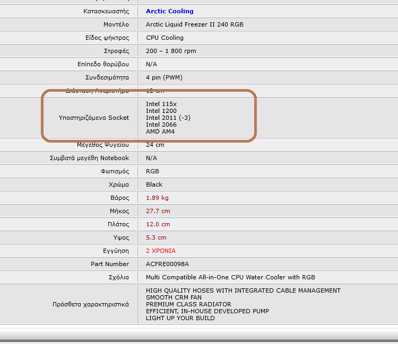Select the HIGH QUALITY HOSES feature line
This screenshot has height=344, width=398.
coord(243,290)
